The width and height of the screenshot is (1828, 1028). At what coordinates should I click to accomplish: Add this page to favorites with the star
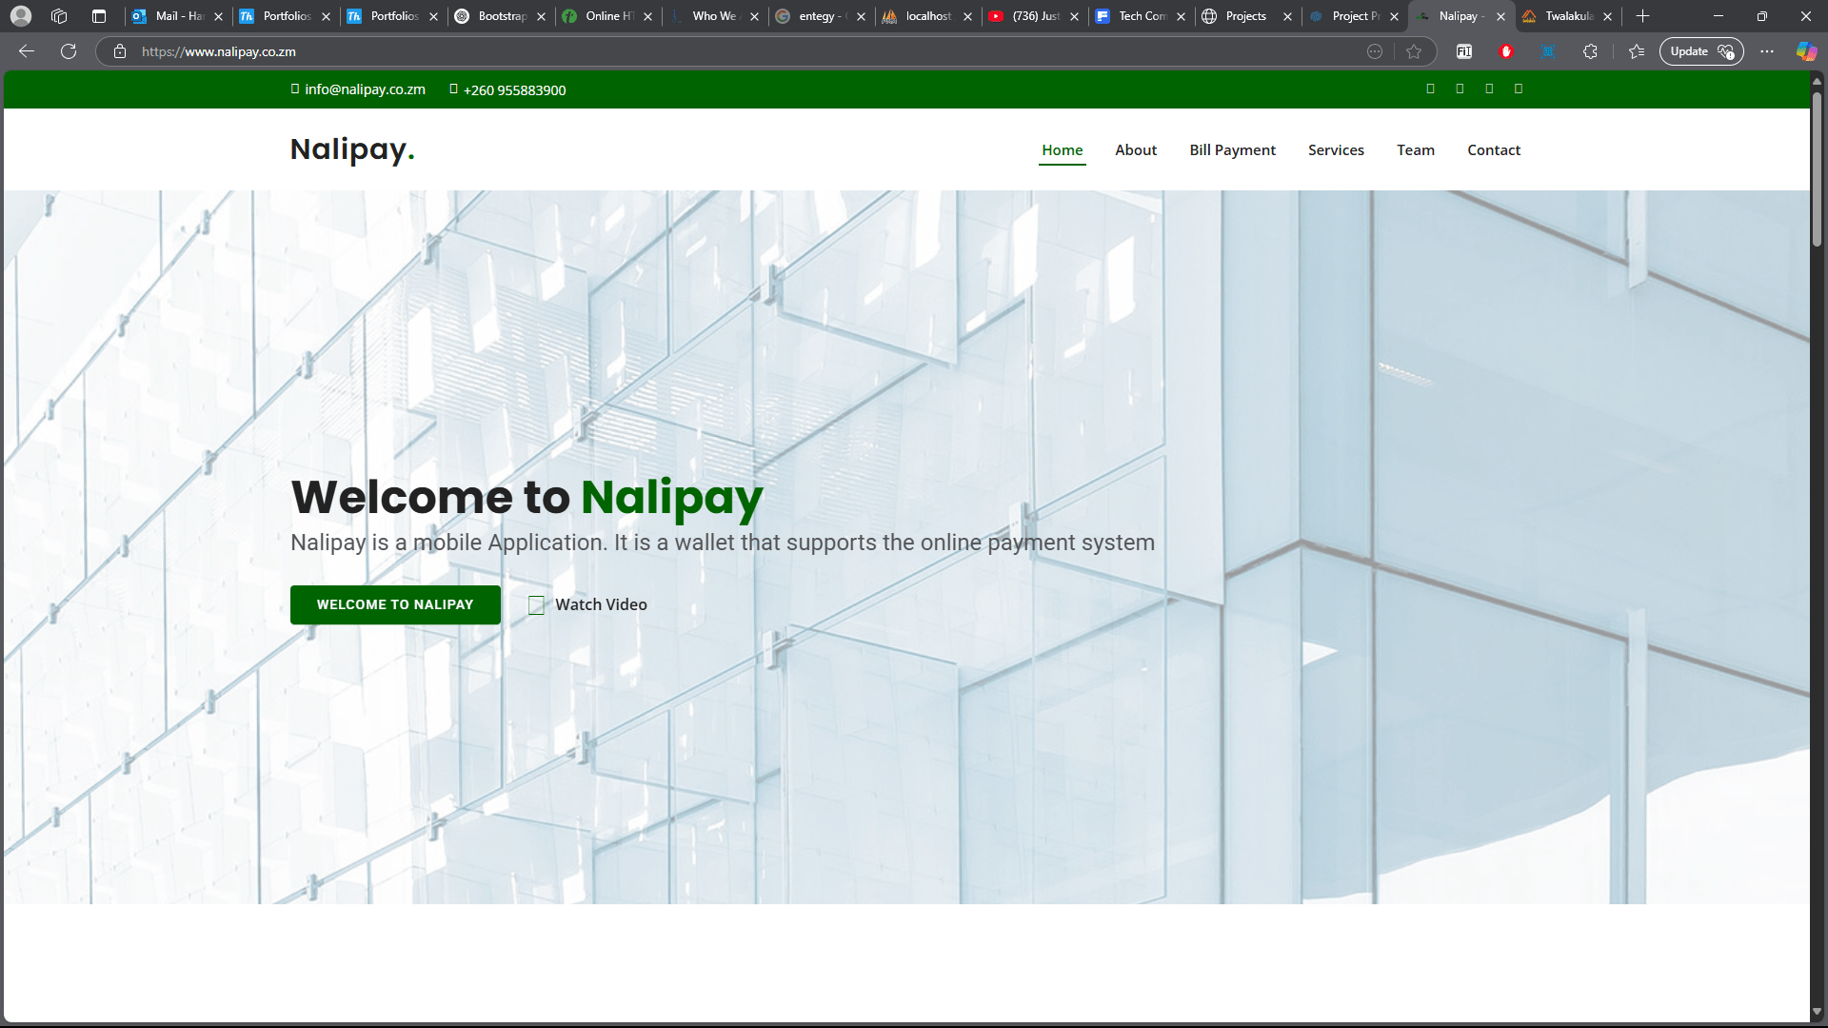[1414, 51]
